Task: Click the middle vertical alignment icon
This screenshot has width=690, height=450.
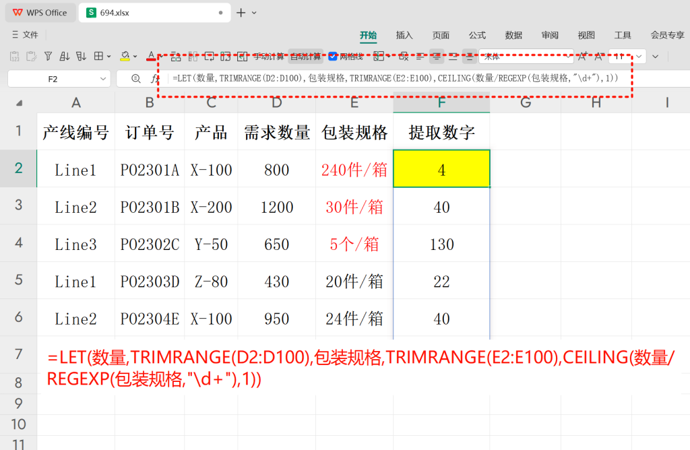Action: [470, 57]
